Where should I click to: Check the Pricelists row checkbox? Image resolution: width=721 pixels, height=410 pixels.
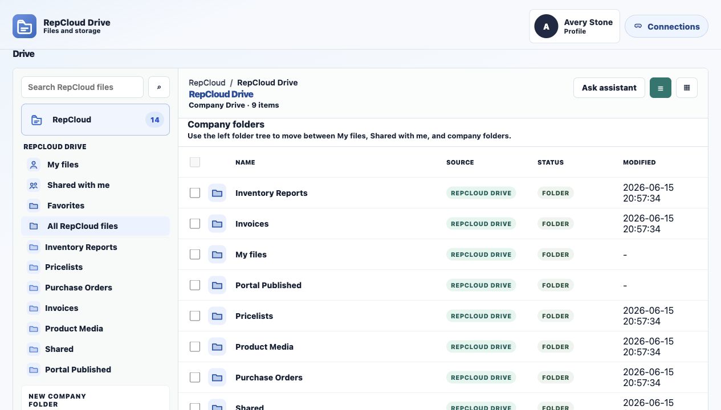click(x=195, y=316)
